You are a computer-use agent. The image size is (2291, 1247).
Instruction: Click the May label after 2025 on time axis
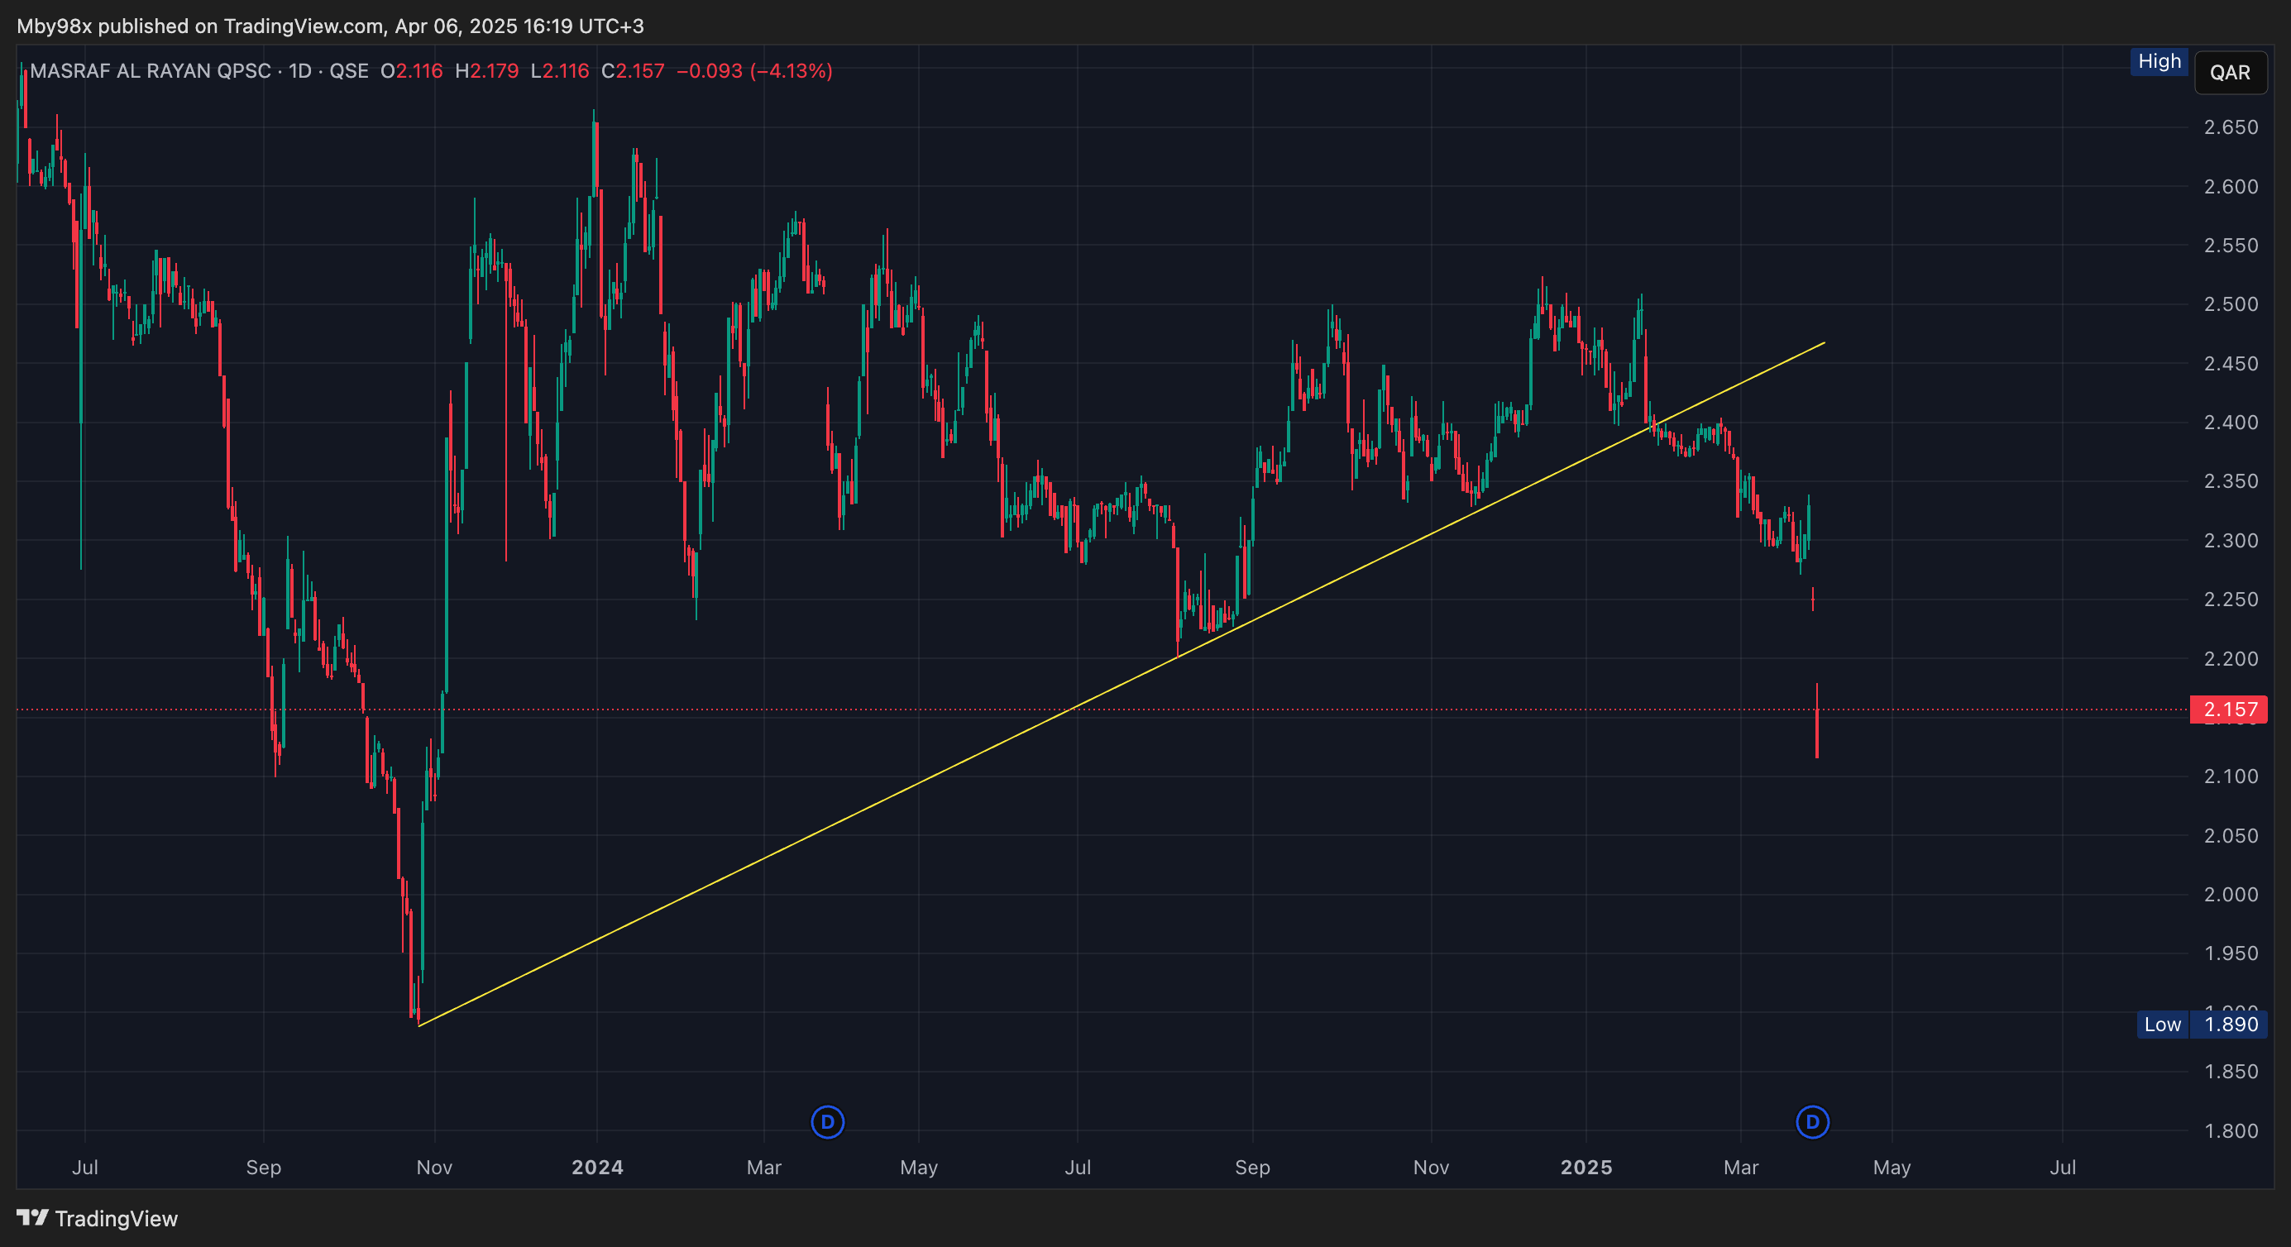click(x=1892, y=1167)
